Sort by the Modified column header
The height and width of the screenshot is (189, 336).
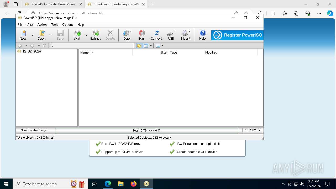tap(231, 52)
